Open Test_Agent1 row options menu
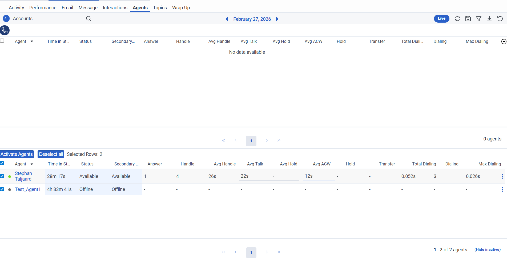 point(502,189)
